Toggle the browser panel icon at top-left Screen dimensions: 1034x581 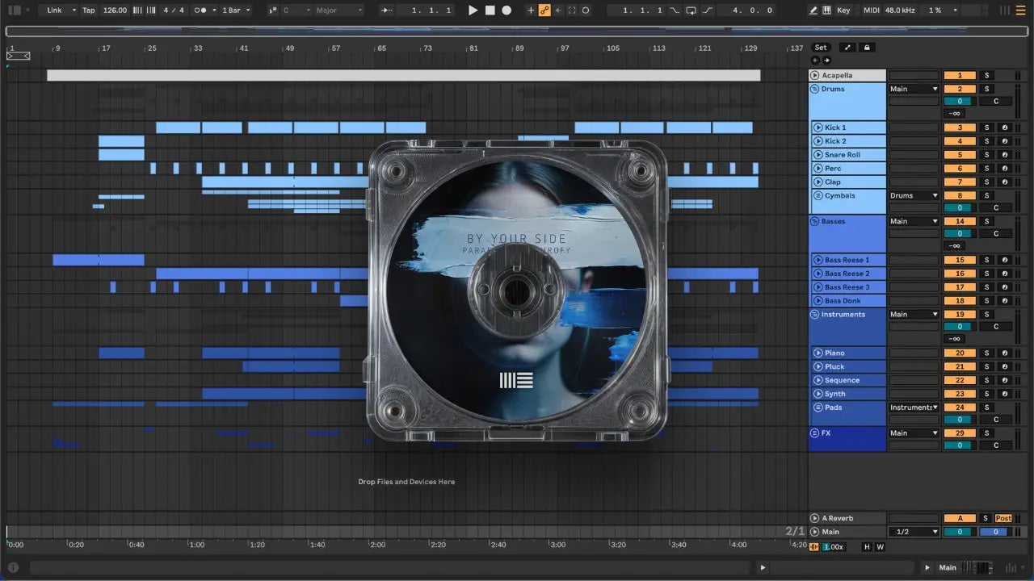point(15,10)
